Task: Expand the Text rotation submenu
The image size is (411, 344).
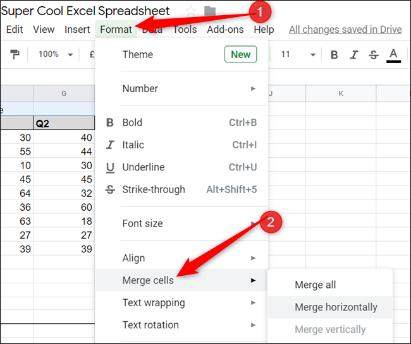Action: [x=181, y=325]
